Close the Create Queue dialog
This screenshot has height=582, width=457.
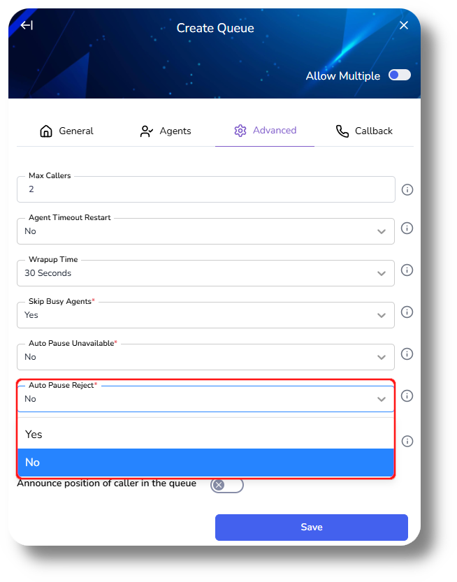[403, 25]
